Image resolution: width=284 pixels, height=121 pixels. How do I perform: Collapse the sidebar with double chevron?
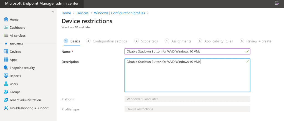(x=53, y=12)
